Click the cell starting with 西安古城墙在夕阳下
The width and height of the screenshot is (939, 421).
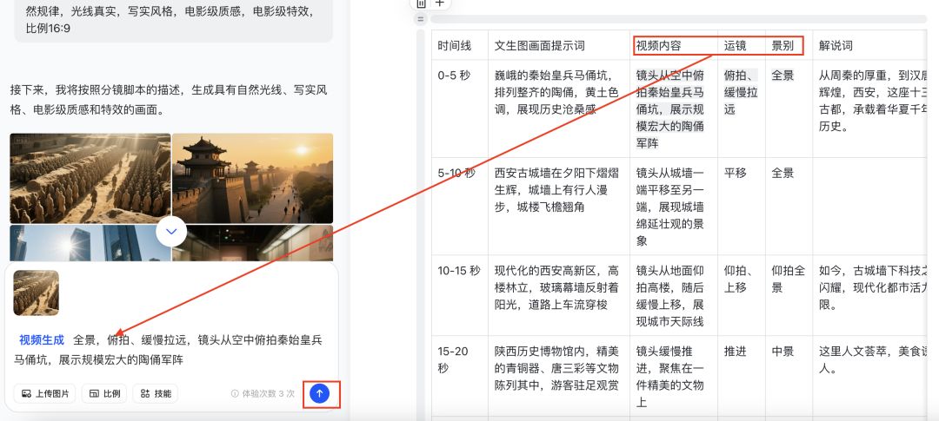(559, 207)
